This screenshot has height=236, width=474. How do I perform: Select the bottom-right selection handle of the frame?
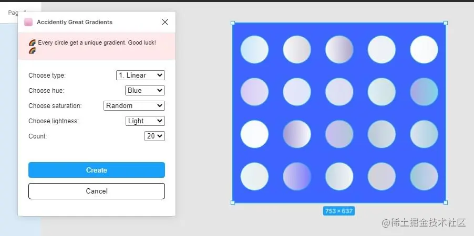pos(445,202)
